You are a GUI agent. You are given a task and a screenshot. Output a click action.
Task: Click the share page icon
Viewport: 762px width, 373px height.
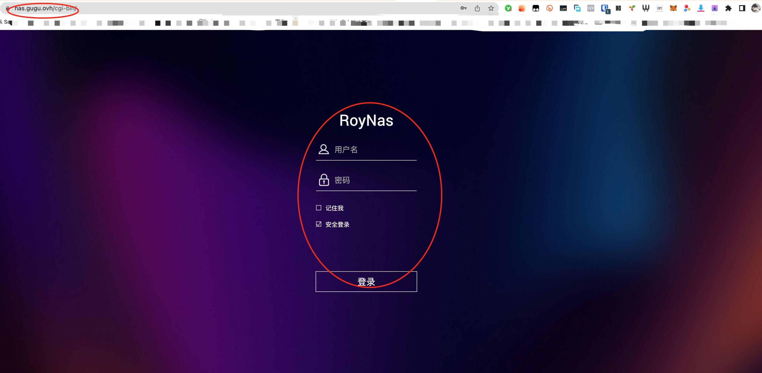pyautogui.click(x=477, y=8)
